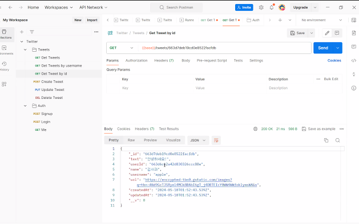Click the network globe icon near status
The height and width of the screenshot is (224, 359).
click(255, 129)
